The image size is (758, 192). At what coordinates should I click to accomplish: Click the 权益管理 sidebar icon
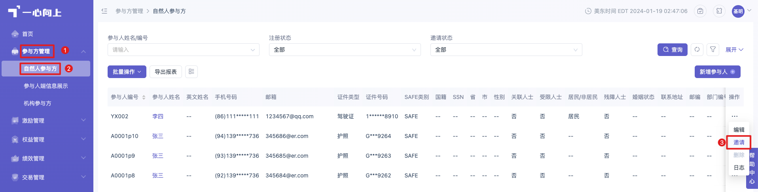15,140
